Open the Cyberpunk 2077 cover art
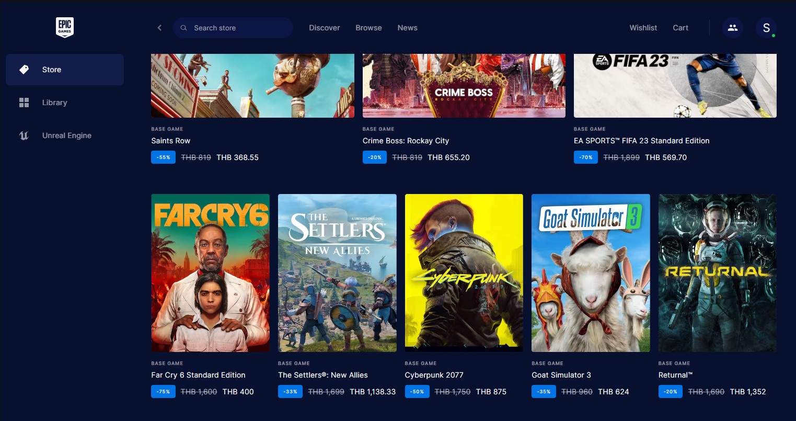796x421 pixels. pyautogui.click(x=464, y=273)
